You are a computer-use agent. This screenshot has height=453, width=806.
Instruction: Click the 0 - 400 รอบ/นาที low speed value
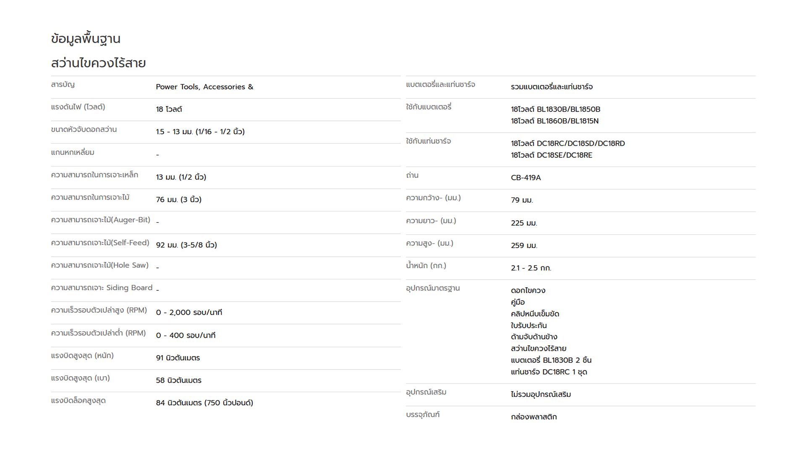point(186,336)
